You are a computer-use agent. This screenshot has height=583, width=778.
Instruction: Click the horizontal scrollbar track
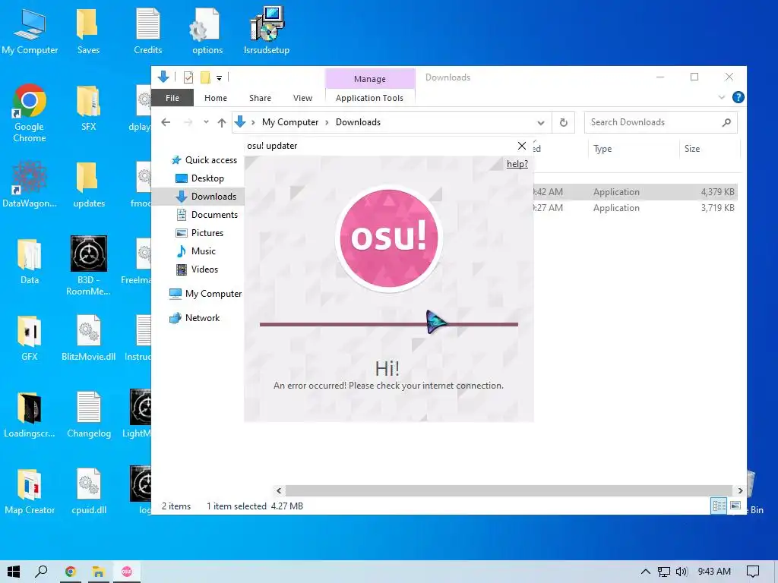[x=509, y=491]
